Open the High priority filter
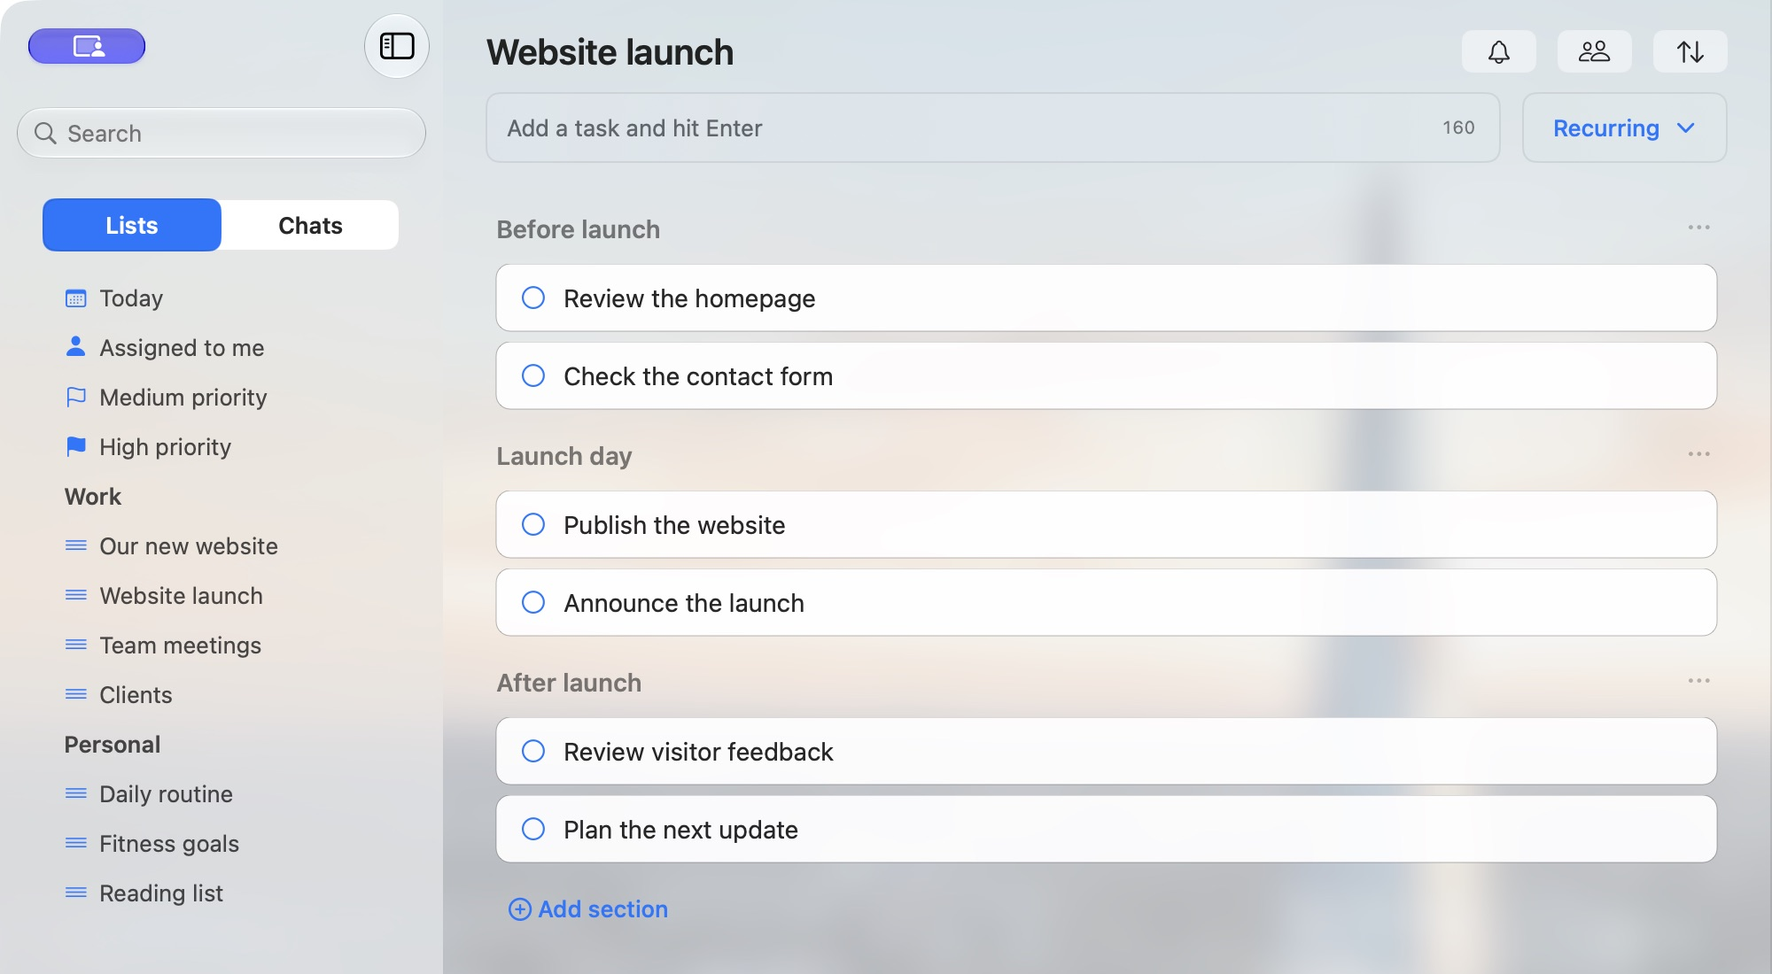Screen dimensions: 1772x974 [x=166, y=447]
